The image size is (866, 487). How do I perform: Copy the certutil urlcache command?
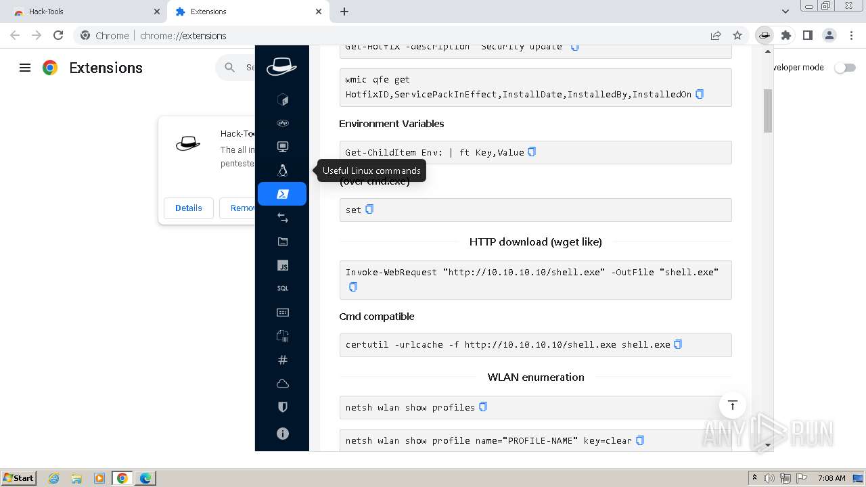pos(678,344)
